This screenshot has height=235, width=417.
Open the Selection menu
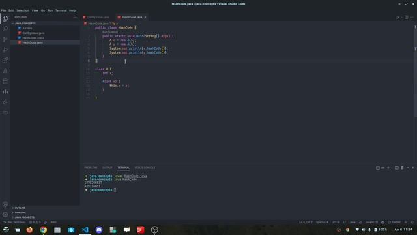click(x=23, y=10)
